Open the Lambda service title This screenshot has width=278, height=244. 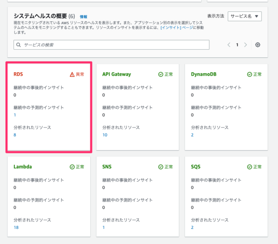(x=23, y=167)
